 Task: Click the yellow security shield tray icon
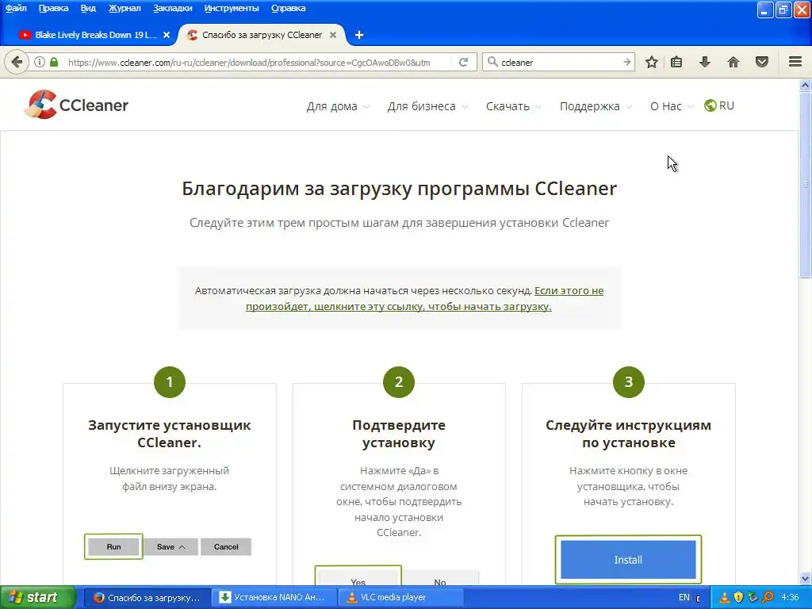pyautogui.click(x=738, y=597)
